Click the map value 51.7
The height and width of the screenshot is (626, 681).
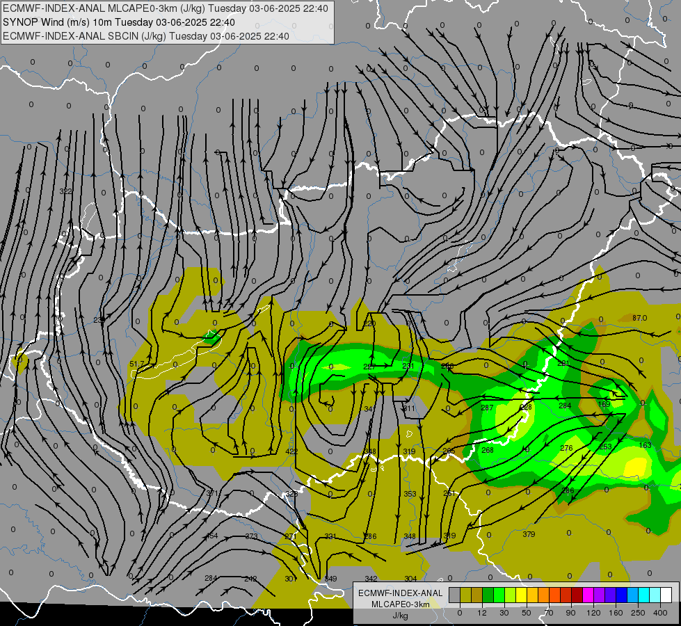coord(137,364)
